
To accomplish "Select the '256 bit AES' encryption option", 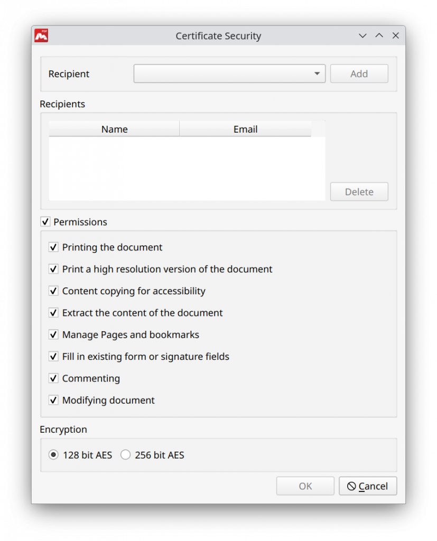I will (x=126, y=454).
